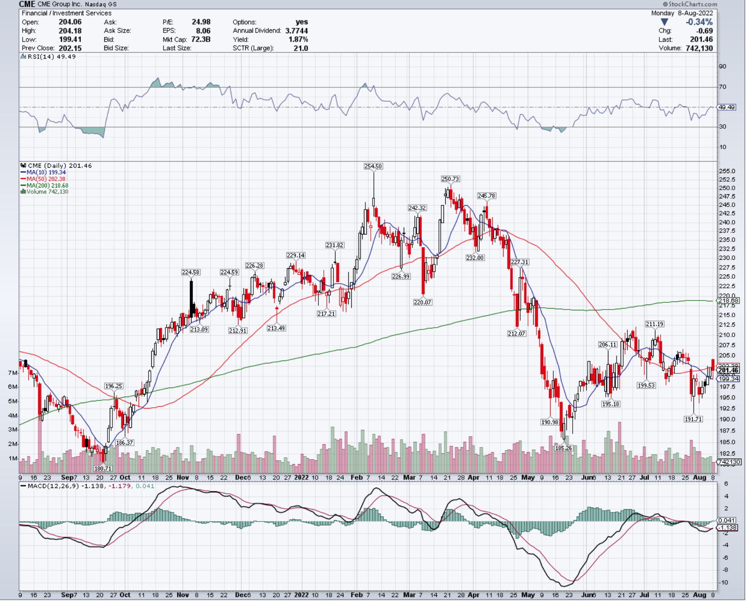Click the 195.18 low price label
Screen dimensions: 747x601
(611, 404)
